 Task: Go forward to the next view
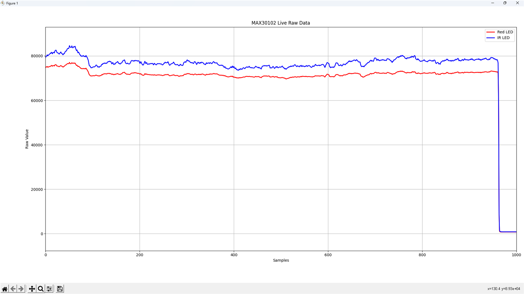tap(21, 289)
